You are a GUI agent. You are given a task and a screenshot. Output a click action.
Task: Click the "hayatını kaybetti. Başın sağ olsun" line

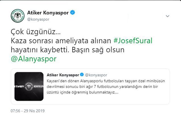point(68,50)
